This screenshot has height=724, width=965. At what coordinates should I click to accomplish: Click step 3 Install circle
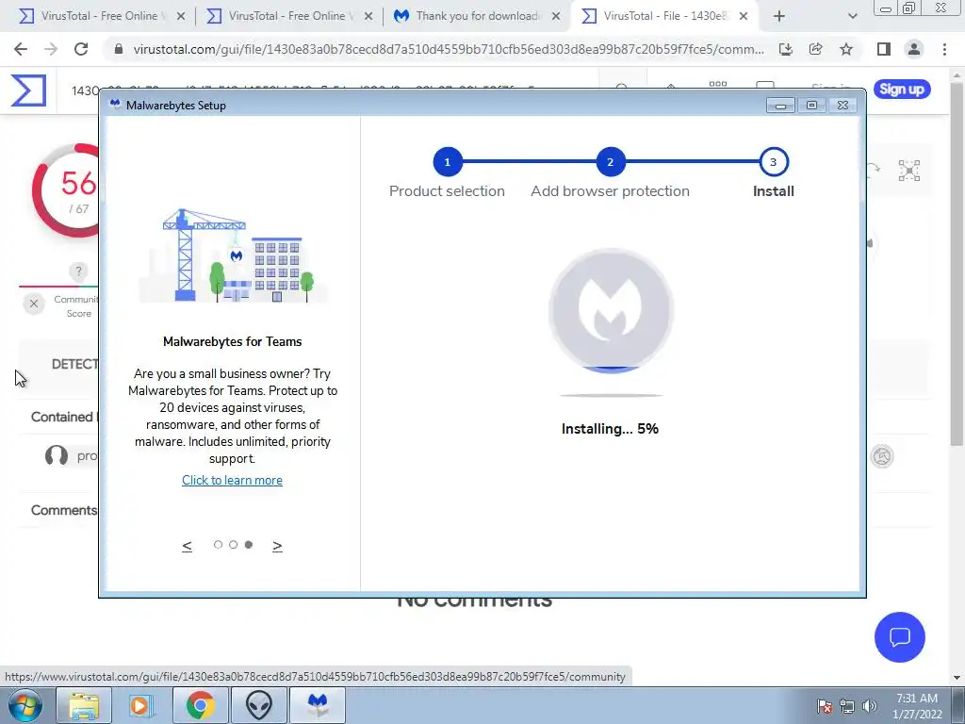point(774,162)
